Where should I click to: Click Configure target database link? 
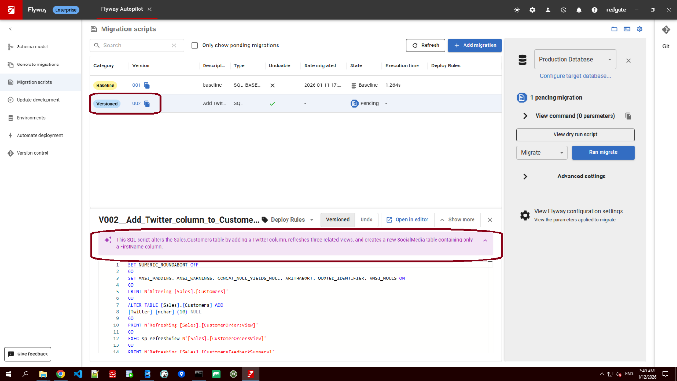[x=575, y=76]
